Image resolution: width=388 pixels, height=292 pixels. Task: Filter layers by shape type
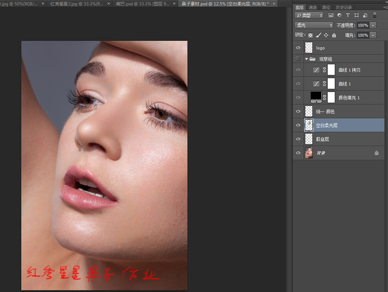point(356,15)
